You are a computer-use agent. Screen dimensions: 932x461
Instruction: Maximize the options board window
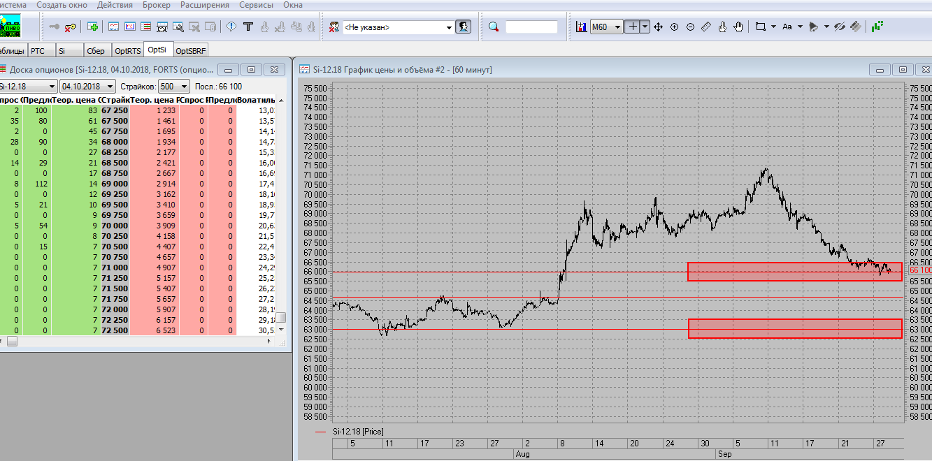pyautogui.click(x=252, y=69)
